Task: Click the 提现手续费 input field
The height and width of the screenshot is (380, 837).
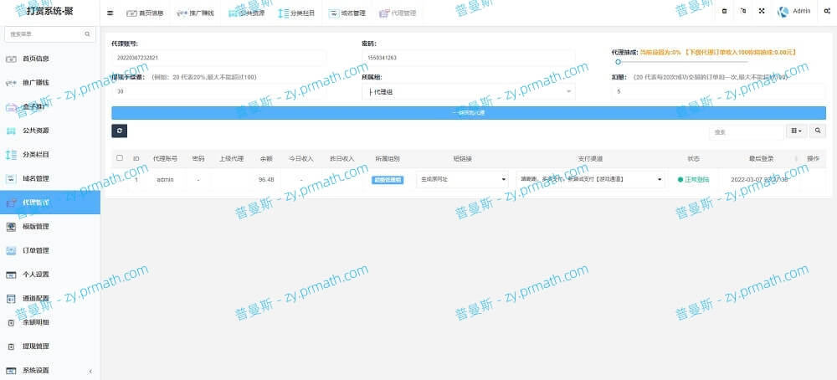Action: 218,91
